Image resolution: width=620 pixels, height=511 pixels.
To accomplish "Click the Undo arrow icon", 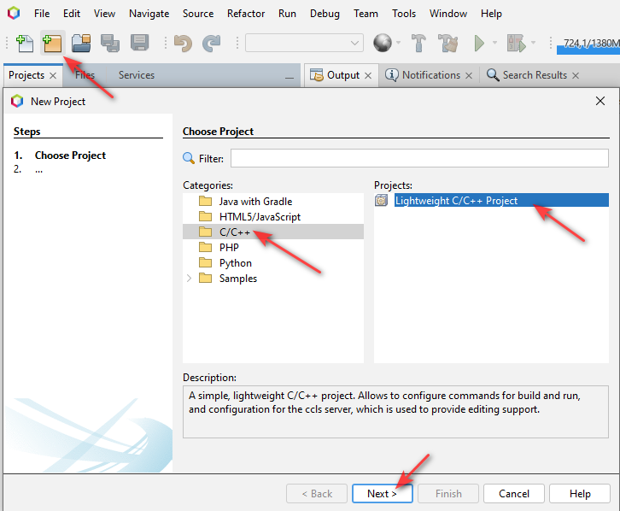I will coord(182,43).
